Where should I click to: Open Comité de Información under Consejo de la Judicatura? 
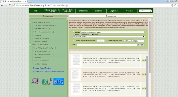tap(42, 61)
